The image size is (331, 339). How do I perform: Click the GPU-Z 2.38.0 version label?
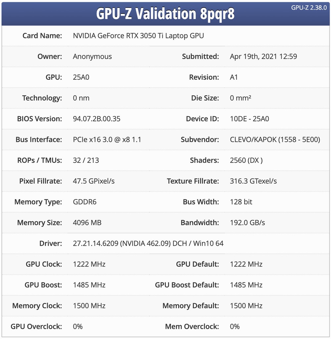tap(309, 8)
